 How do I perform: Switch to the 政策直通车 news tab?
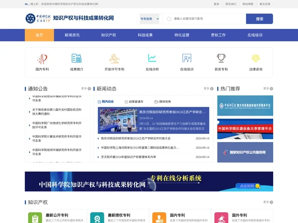pos(134,102)
